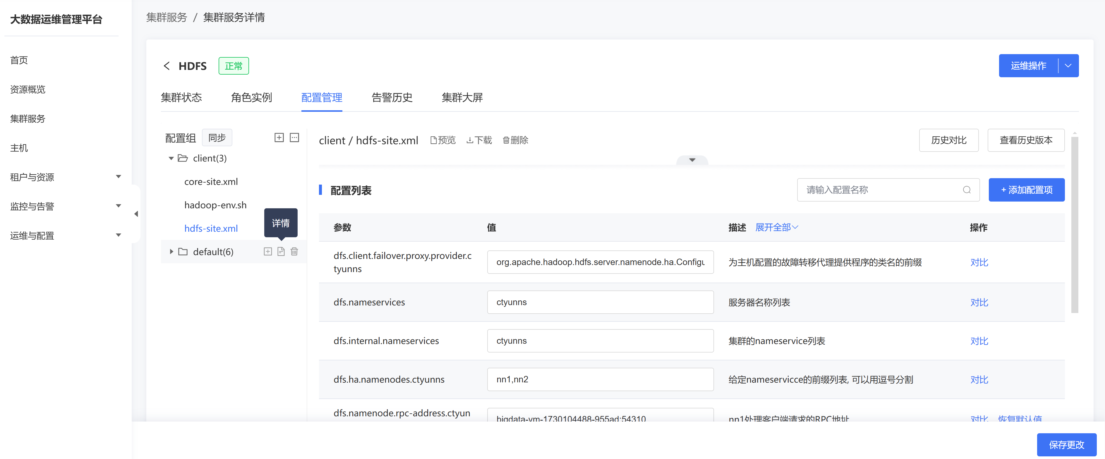Click the config list vertical scrollbar
The width and height of the screenshot is (1105, 459).
tap(1074, 225)
